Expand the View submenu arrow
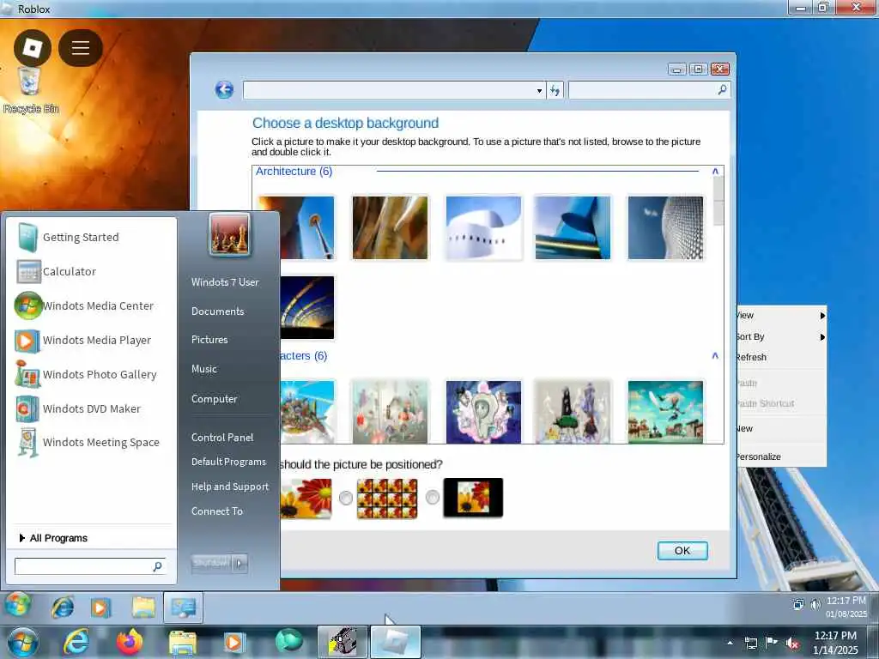The height and width of the screenshot is (659, 879). [822, 316]
